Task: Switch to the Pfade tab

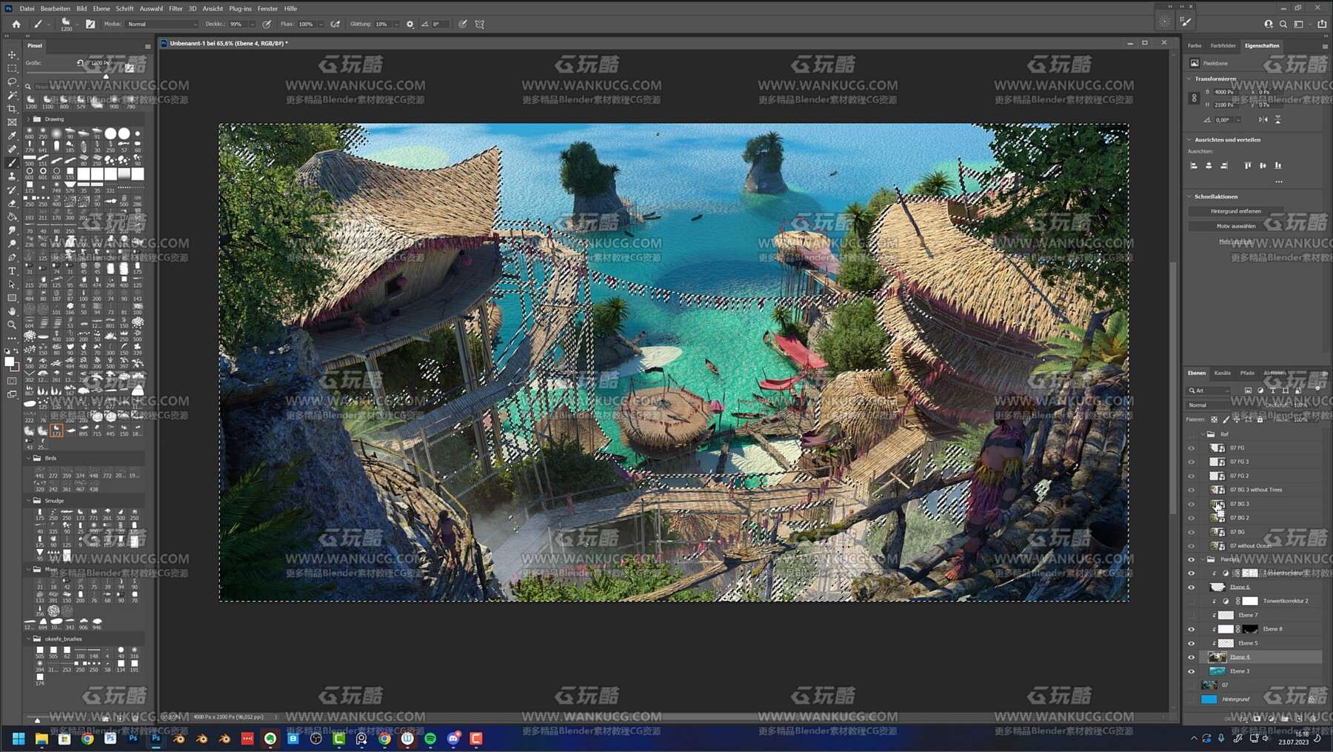Action: tap(1247, 373)
